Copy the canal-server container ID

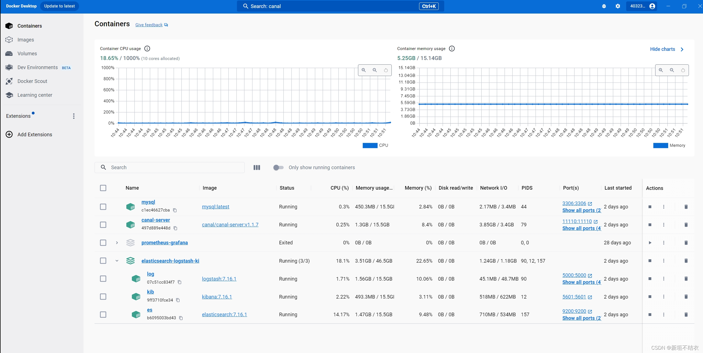[x=175, y=228]
